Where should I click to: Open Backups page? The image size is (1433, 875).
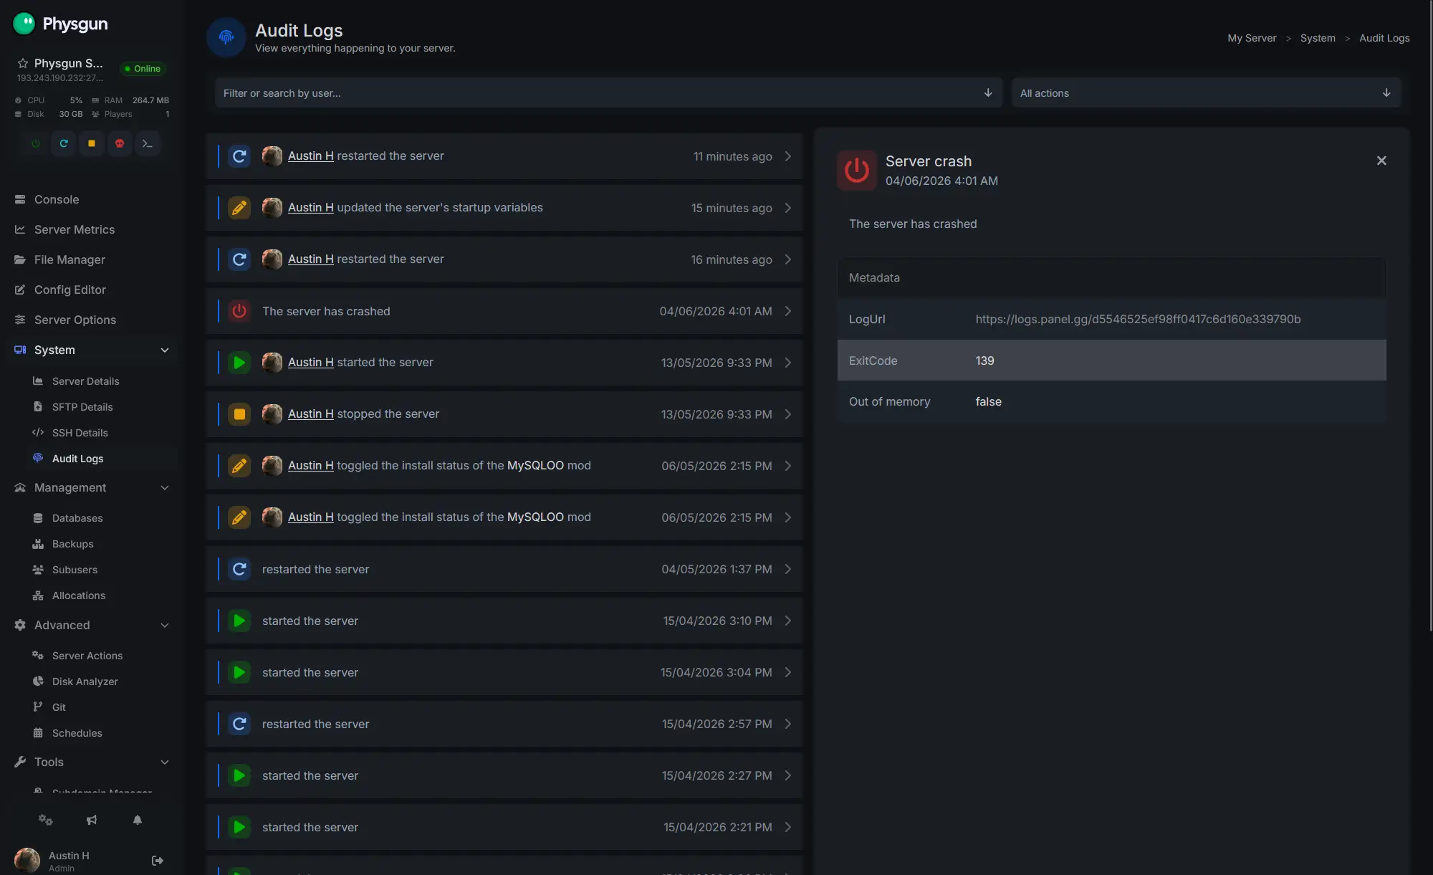tap(72, 544)
